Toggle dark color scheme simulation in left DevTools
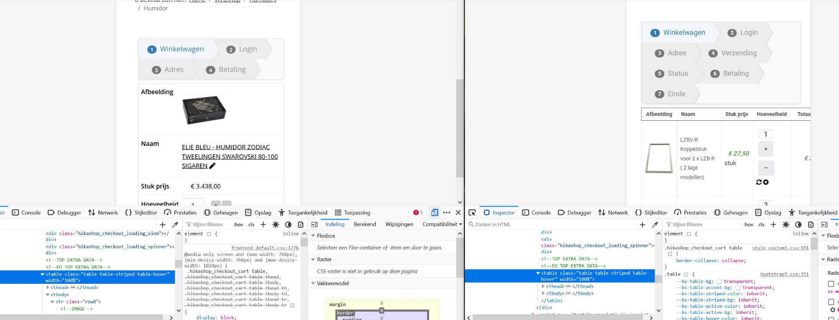The image size is (839, 320). 288,225
